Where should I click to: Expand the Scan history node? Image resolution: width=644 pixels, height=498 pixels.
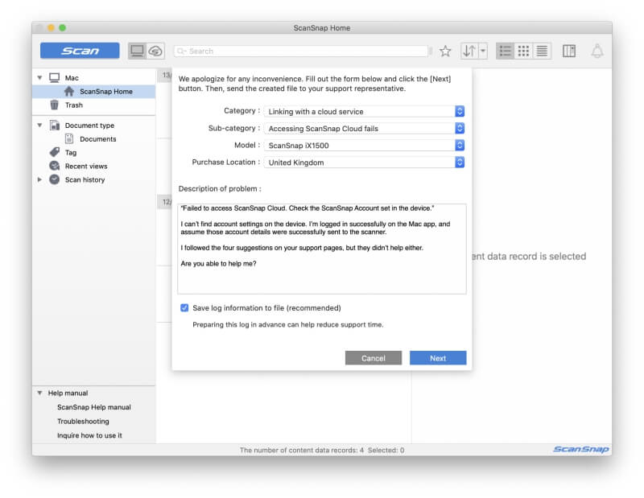[39, 179]
